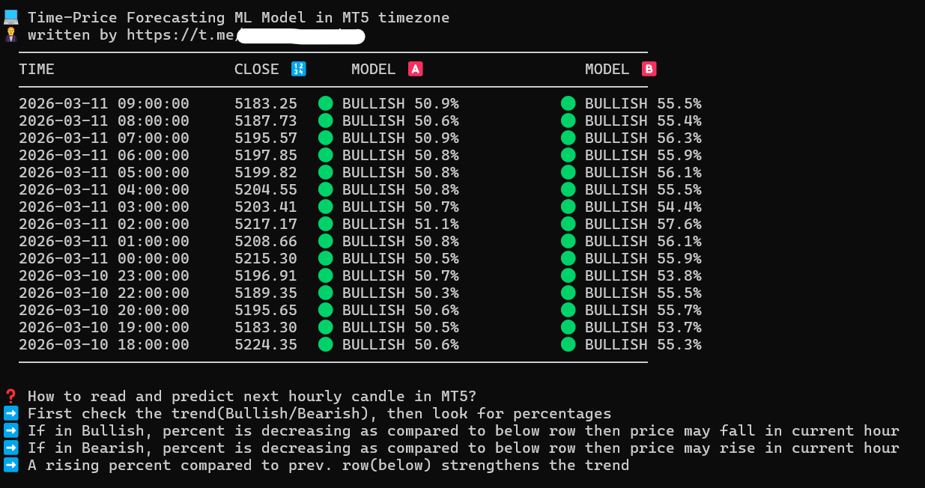Click the green circle beside BULLISH 57.6%

(568, 224)
